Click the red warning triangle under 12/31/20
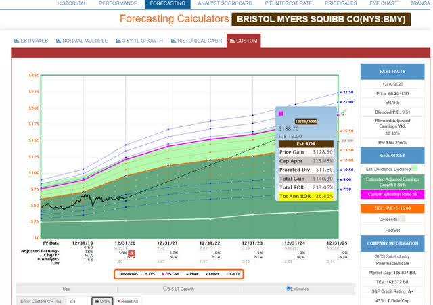 click(132, 253)
